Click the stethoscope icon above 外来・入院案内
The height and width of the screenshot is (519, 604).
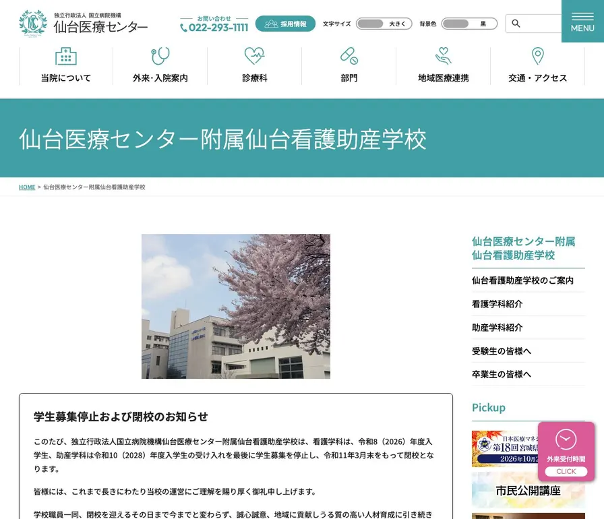pyautogui.click(x=160, y=56)
